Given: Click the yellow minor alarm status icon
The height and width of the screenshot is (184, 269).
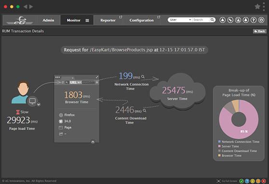Looking at the screenshot, I should pos(252,181).
